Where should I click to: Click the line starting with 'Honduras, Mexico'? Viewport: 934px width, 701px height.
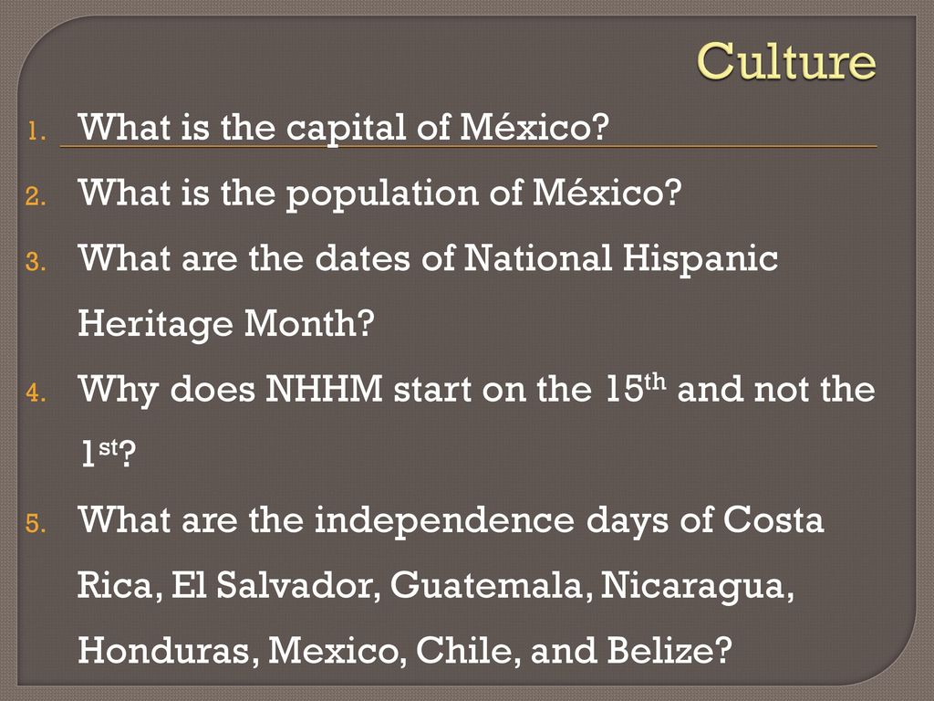(405, 650)
